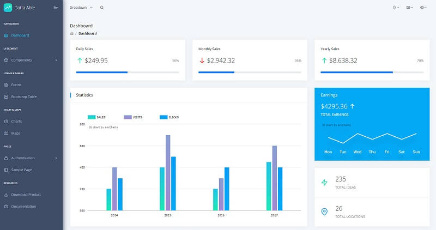Collapse sidebar with the hamburger menu icon
The height and width of the screenshot is (230, 436).
click(x=56, y=8)
